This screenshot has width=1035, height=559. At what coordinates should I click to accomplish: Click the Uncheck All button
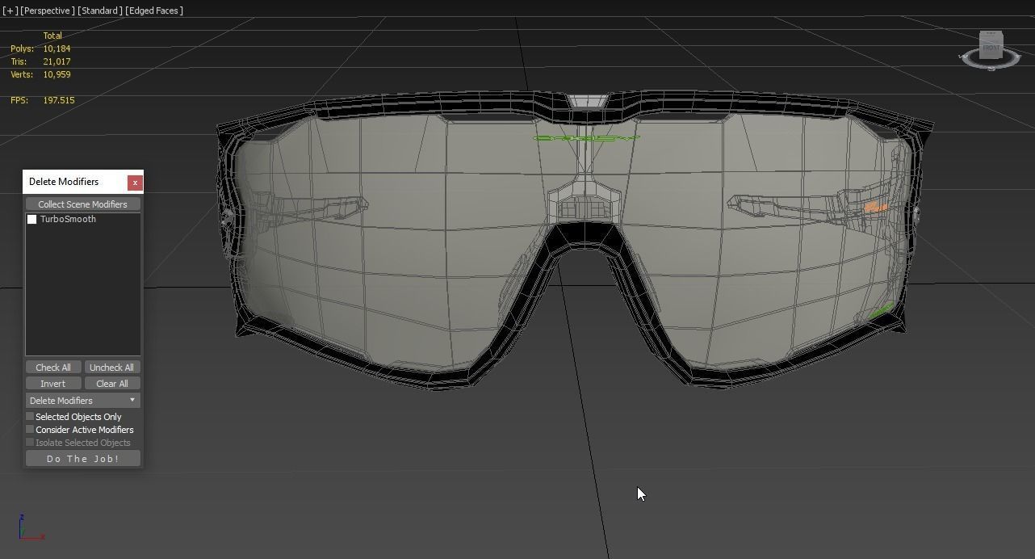[111, 368]
